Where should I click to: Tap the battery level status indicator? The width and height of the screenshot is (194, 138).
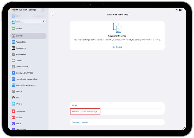[181, 10]
